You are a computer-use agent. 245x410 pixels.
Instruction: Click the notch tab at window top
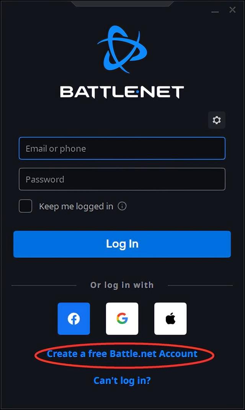point(122,3)
